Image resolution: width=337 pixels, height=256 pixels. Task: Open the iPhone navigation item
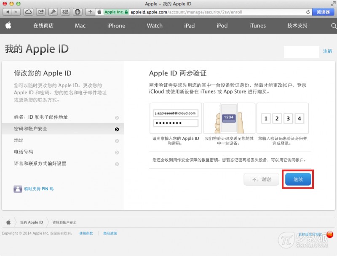tap(116, 26)
